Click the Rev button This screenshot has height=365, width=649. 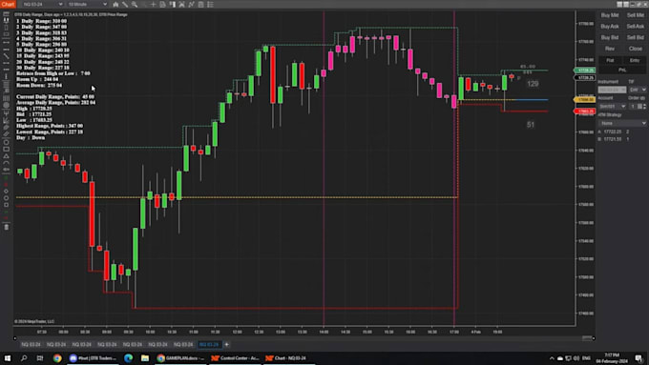610,49
